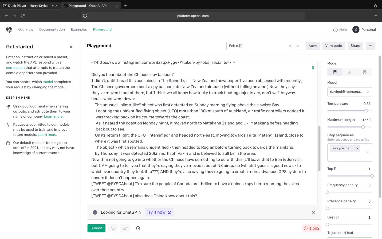Click the Submit button
This screenshot has height=239, width=382.
(96, 228)
